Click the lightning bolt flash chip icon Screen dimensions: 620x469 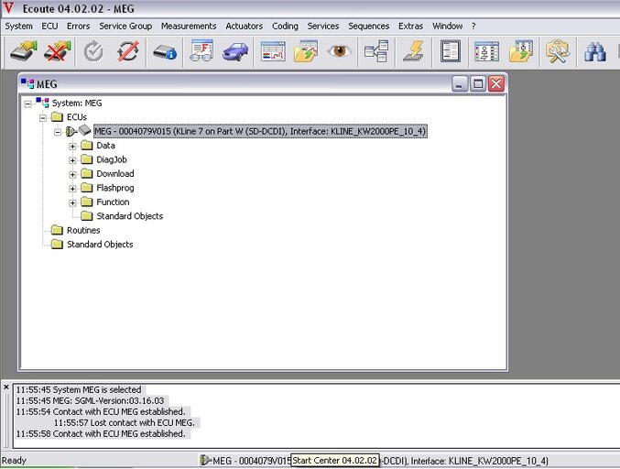[x=414, y=50]
